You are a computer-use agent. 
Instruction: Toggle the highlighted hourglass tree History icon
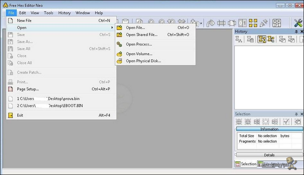click(262, 39)
